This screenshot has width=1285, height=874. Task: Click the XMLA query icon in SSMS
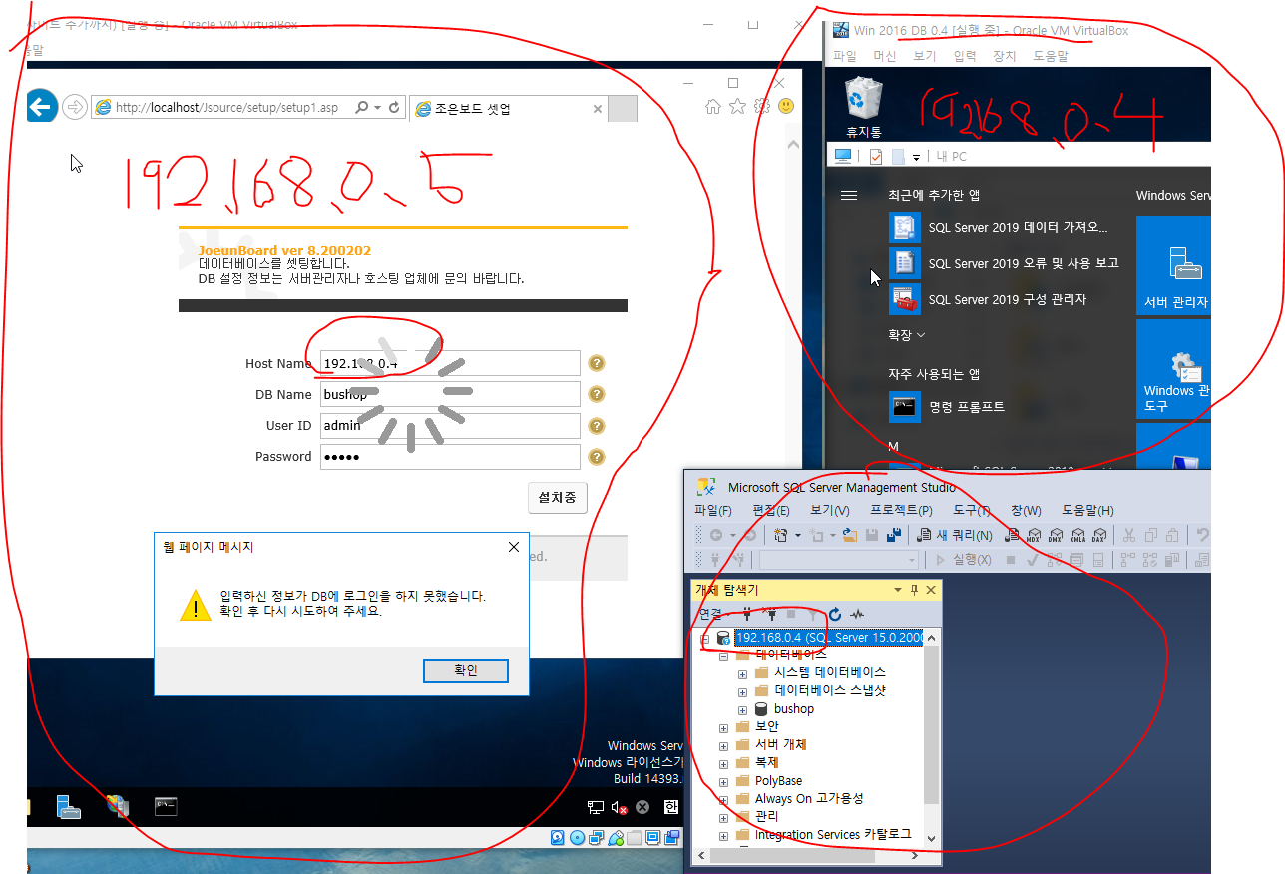(x=1077, y=535)
